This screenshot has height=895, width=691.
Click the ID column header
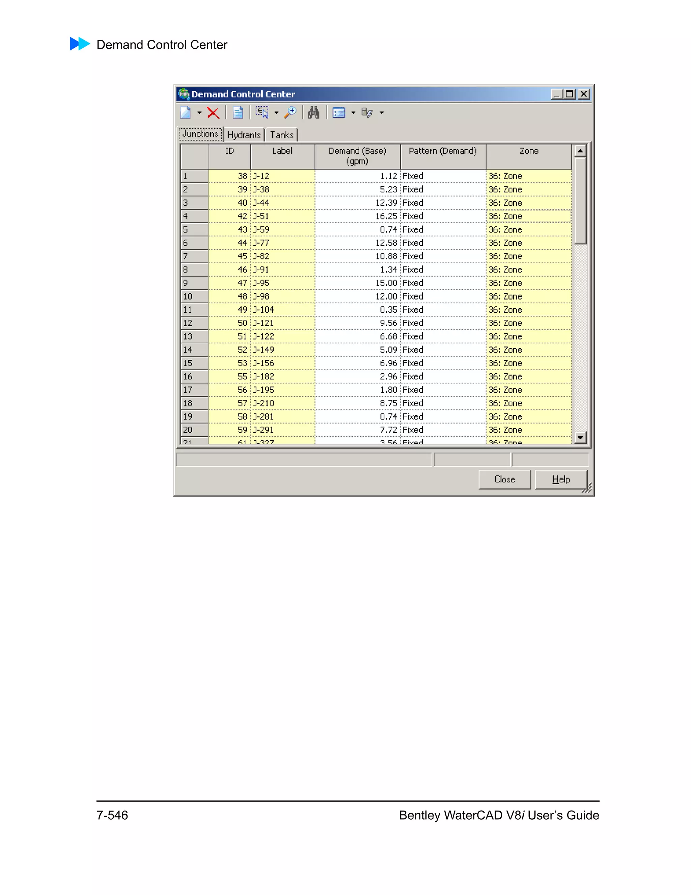229,156
